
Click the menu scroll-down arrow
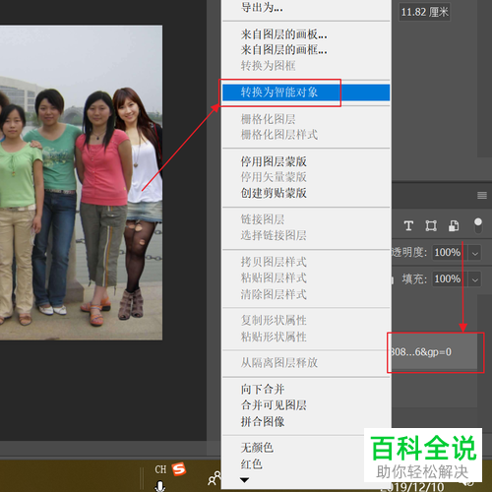[244, 480]
